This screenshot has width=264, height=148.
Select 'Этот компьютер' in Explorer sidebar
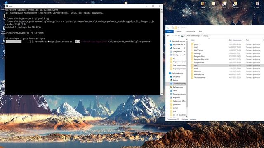pos(179,83)
